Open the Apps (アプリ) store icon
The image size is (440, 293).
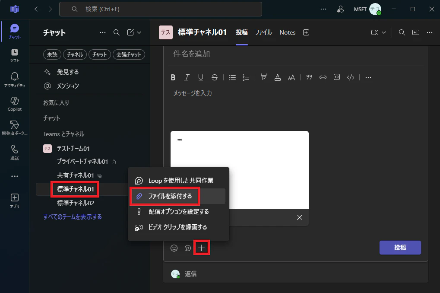coord(14,201)
